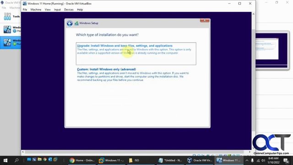Select the running Windows VM in the Manager list

(x=11, y=43)
